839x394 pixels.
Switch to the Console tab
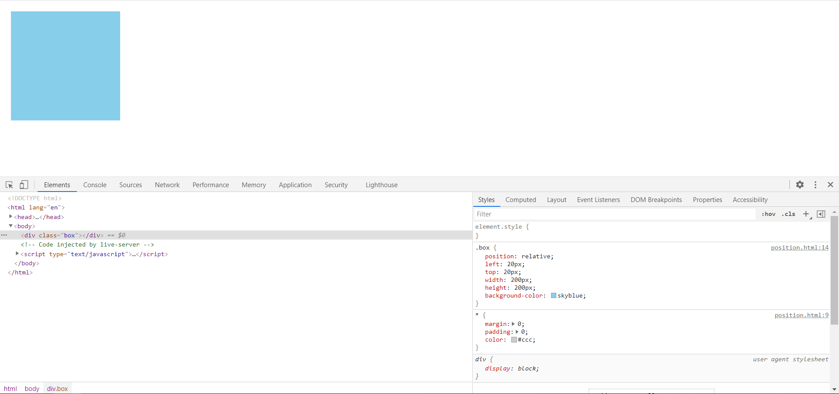click(95, 185)
